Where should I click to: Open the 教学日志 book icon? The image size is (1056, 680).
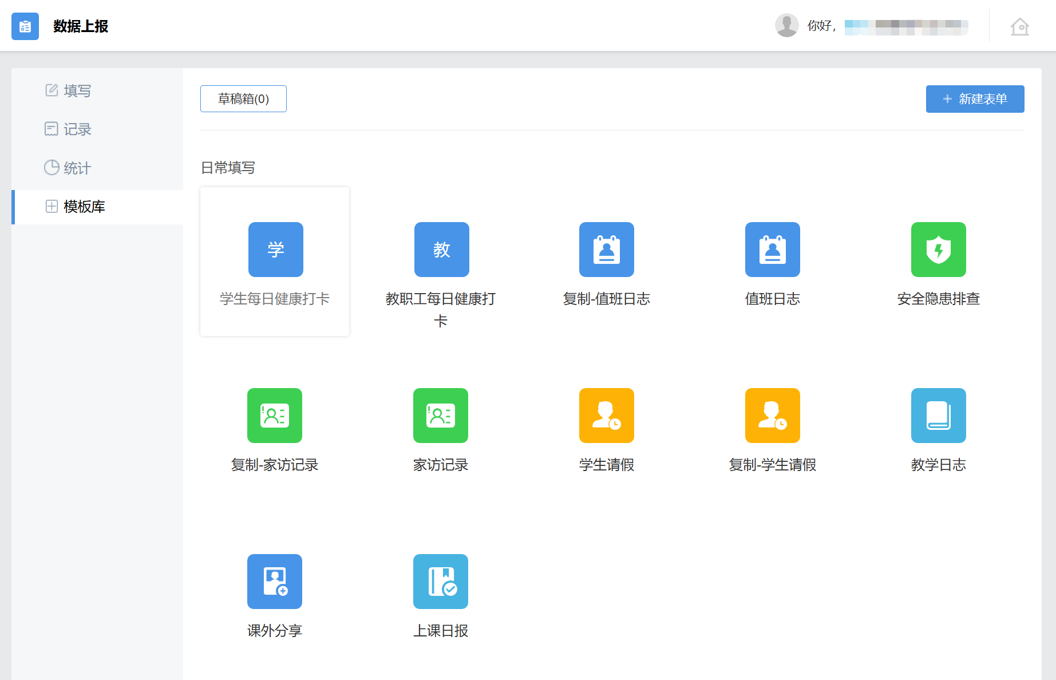pyautogui.click(x=938, y=416)
